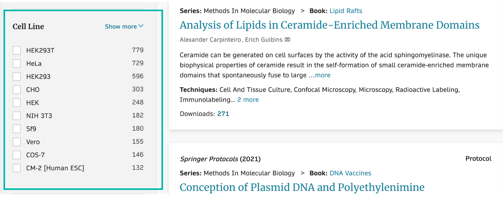
Task: Open the DNA Vaccines book link
Action: (x=350, y=173)
